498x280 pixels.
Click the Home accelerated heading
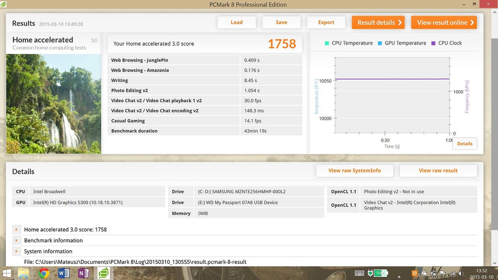pyautogui.click(x=43, y=40)
